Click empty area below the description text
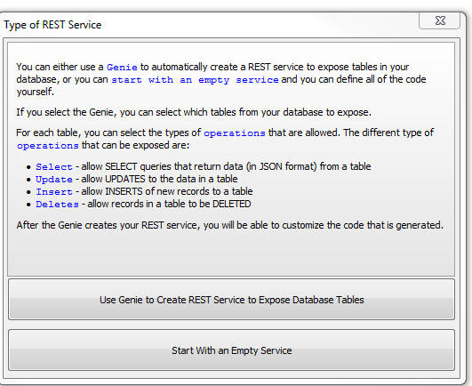This screenshot has width=472, height=386. tap(231, 253)
